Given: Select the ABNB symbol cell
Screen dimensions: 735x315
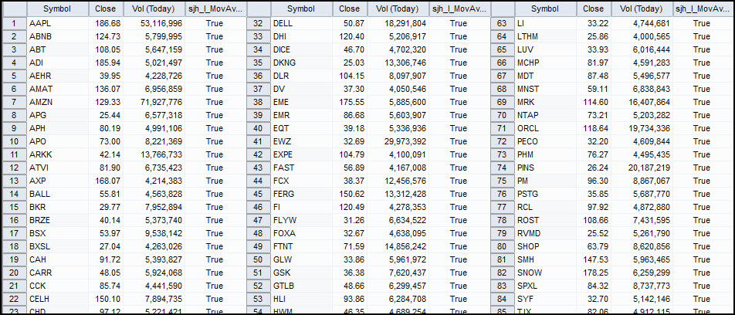Looking at the screenshot, I should tap(58, 36).
